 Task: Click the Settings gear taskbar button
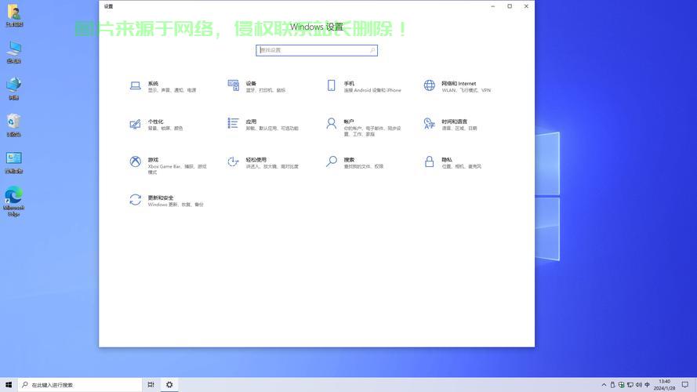(169, 385)
